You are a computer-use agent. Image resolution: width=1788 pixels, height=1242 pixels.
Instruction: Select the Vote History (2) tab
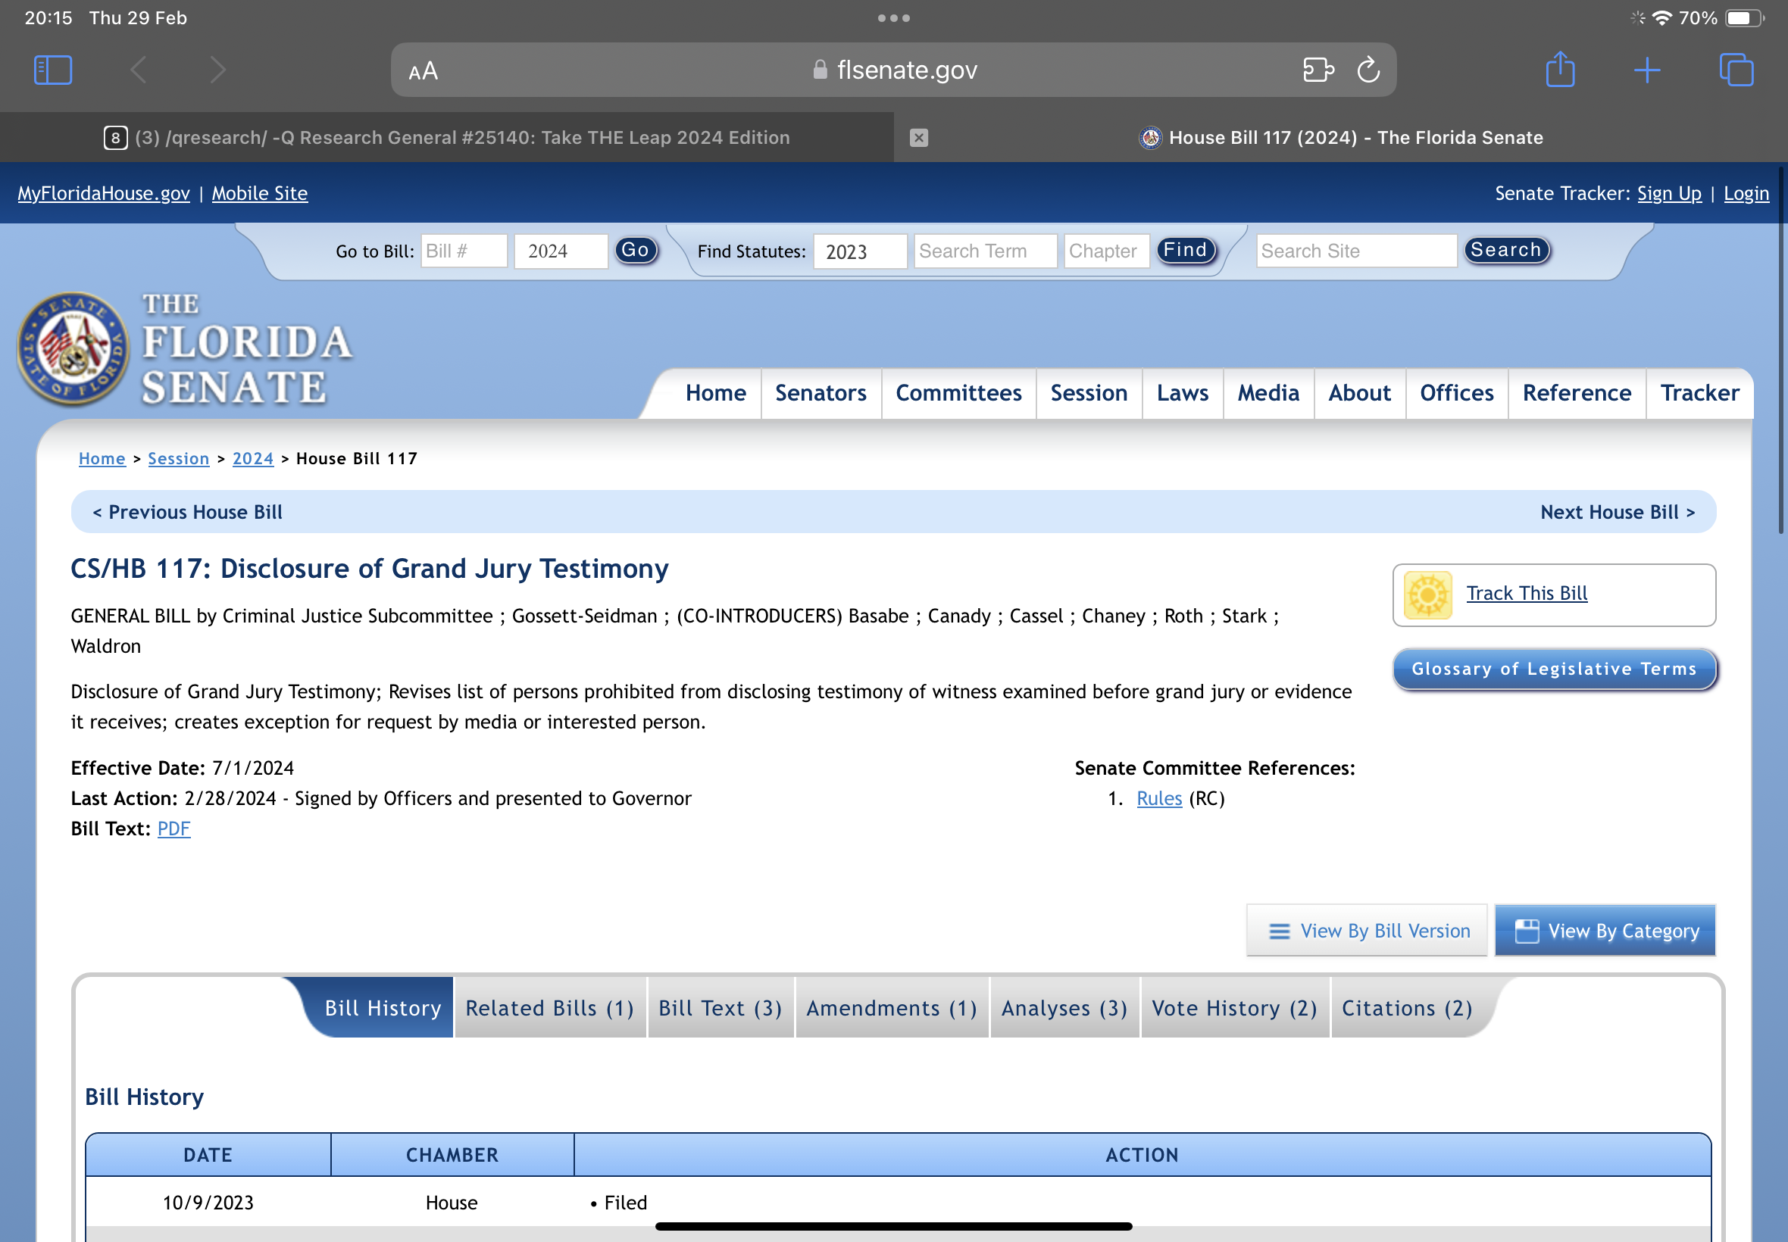coord(1234,1009)
